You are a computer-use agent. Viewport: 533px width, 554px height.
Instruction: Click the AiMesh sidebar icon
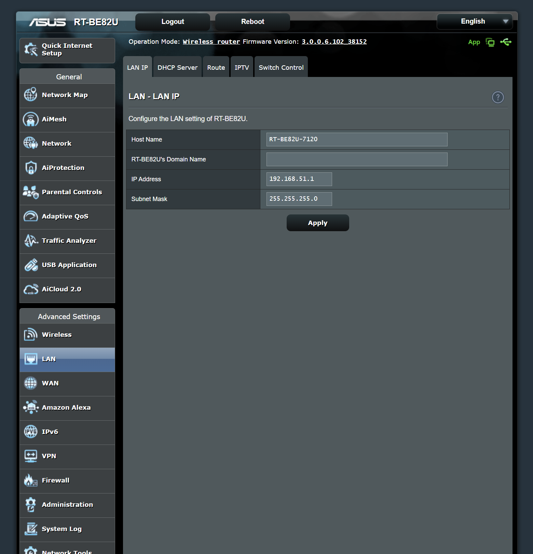point(31,119)
